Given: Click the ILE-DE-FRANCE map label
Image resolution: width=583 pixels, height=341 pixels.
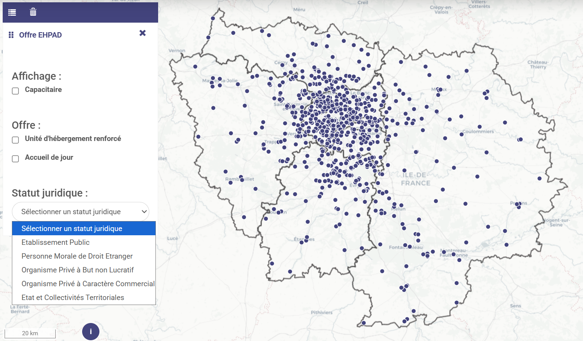Looking at the screenshot, I should (x=415, y=179).
